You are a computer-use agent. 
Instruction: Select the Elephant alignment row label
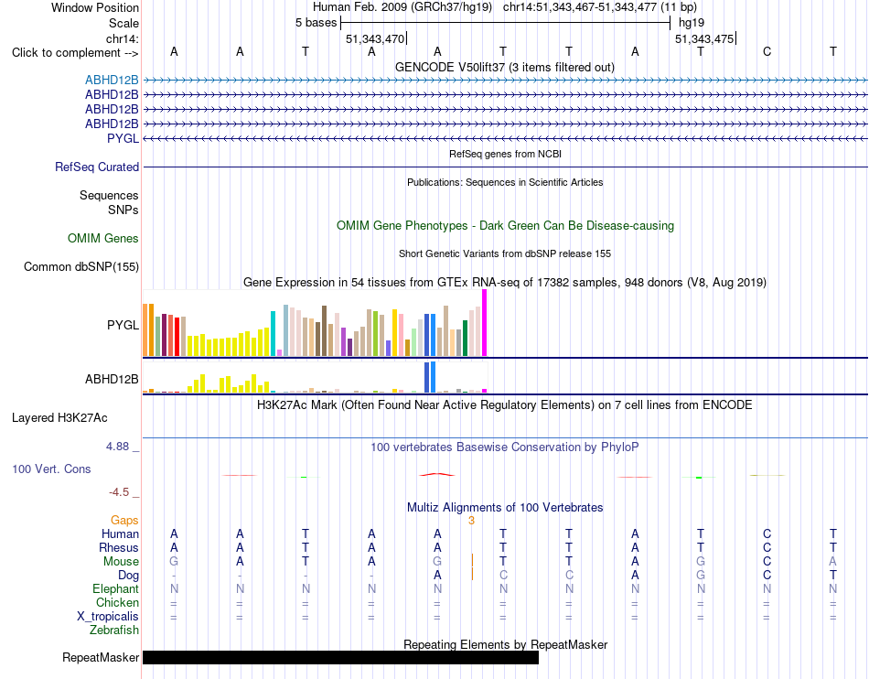(115, 588)
